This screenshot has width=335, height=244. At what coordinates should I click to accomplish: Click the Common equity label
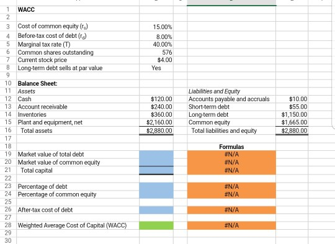point(209,122)
